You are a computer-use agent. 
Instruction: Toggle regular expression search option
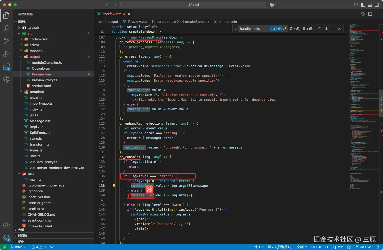click(285, 29)
